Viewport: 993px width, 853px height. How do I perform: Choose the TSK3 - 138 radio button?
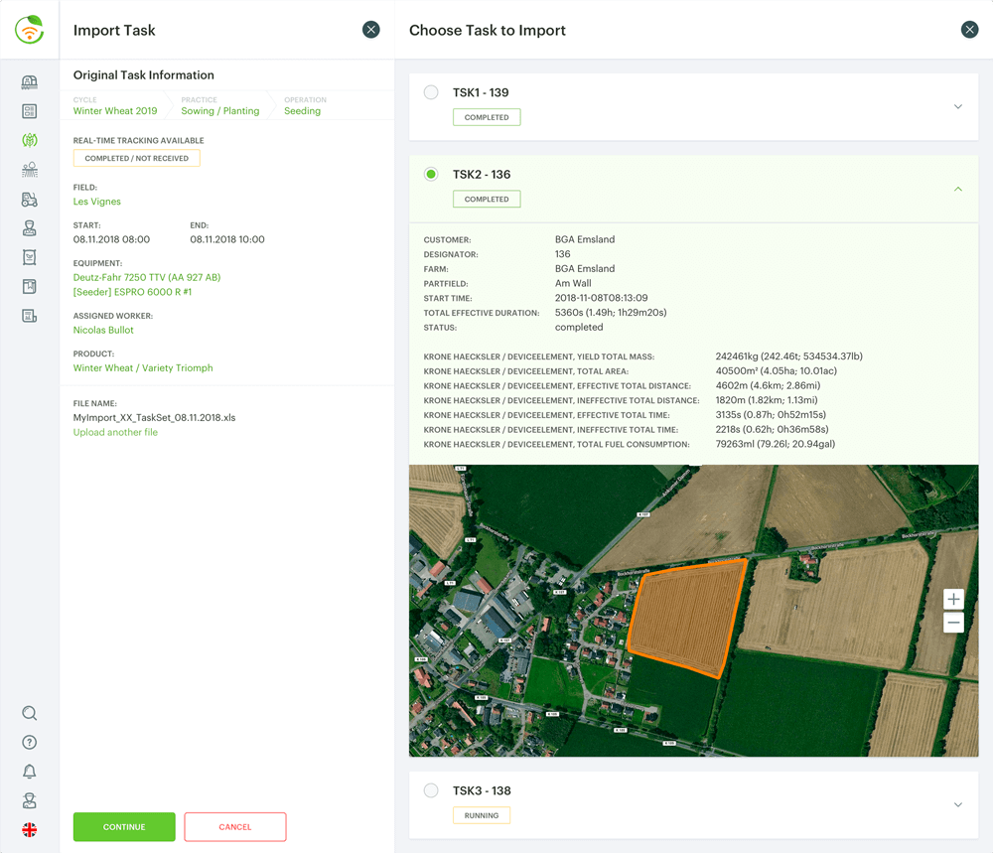coord(431,790)
